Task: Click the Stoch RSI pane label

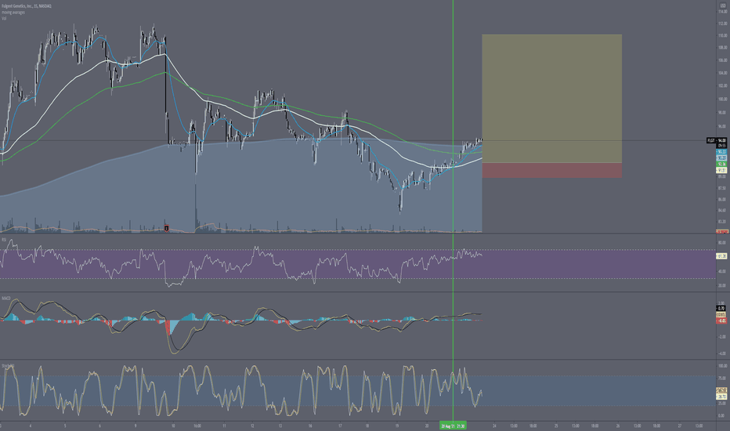Action: point(8,366)
